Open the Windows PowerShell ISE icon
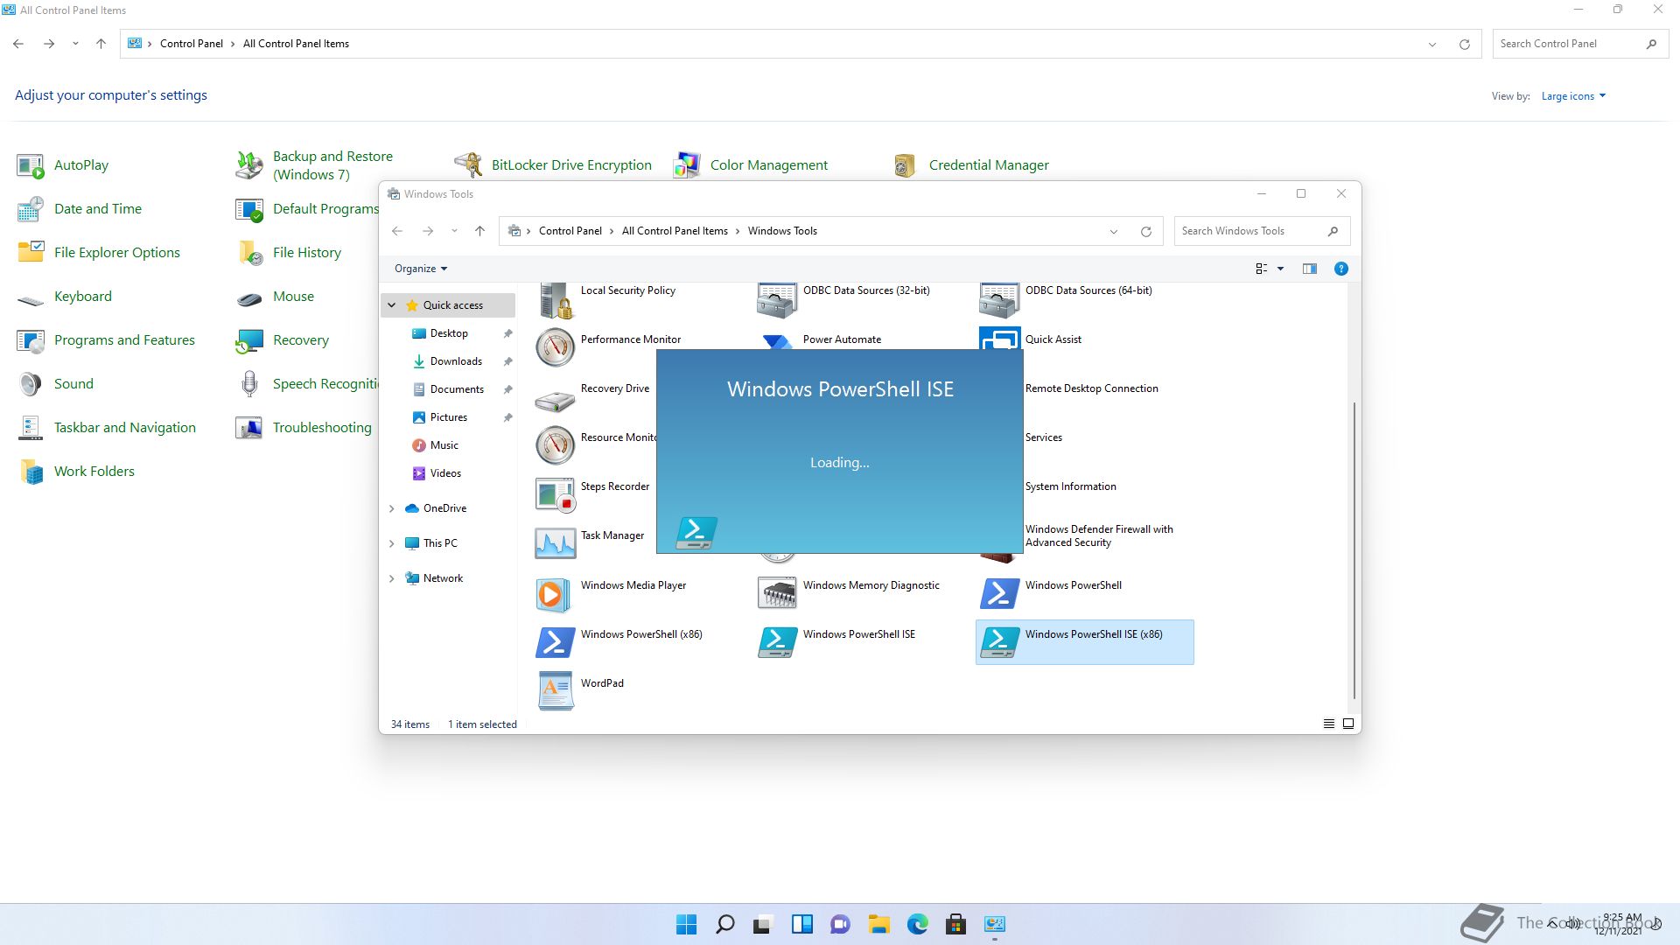The image size is (1680, 945). click(777, 642)
